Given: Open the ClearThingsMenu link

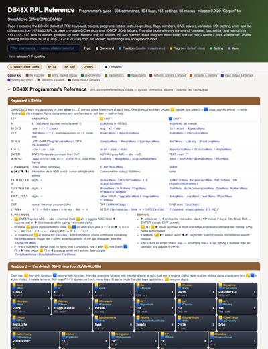Looking at the screenshot, I should tap(112, 167).
